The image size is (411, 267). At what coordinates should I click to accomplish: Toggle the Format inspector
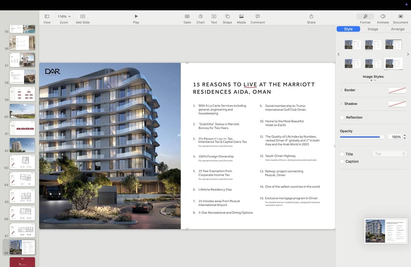[365, 16]
